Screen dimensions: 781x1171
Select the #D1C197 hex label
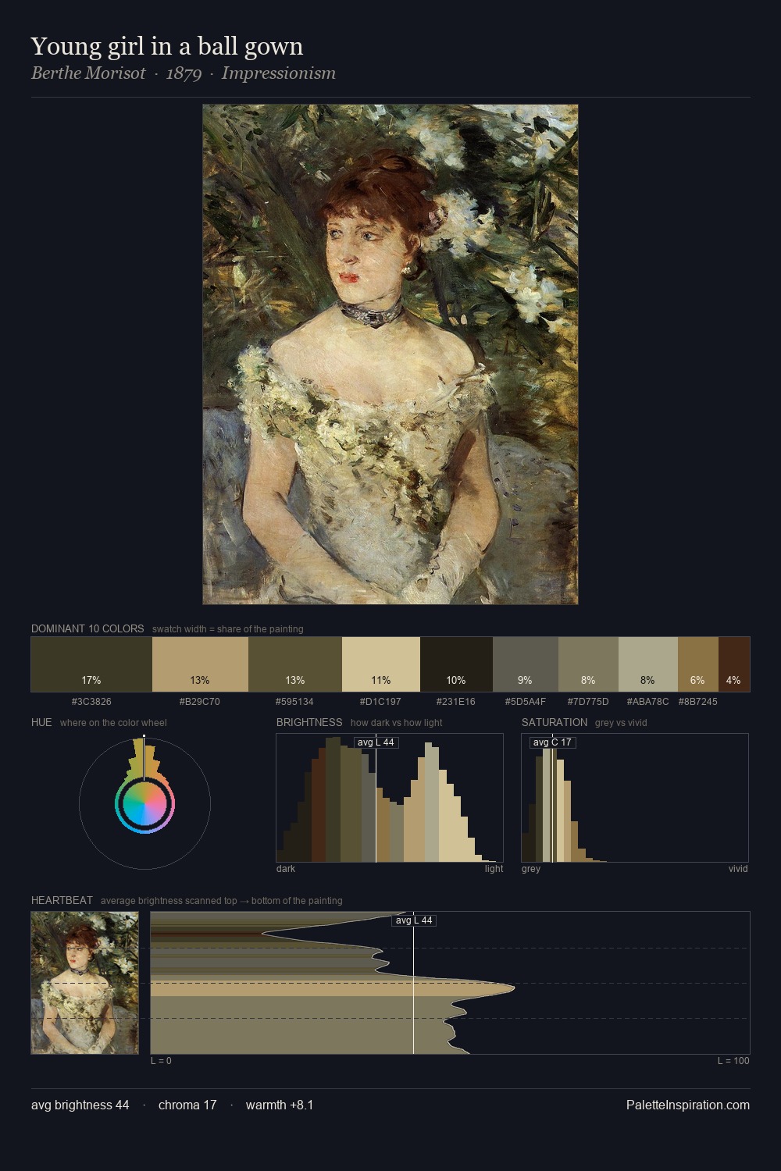381,702
